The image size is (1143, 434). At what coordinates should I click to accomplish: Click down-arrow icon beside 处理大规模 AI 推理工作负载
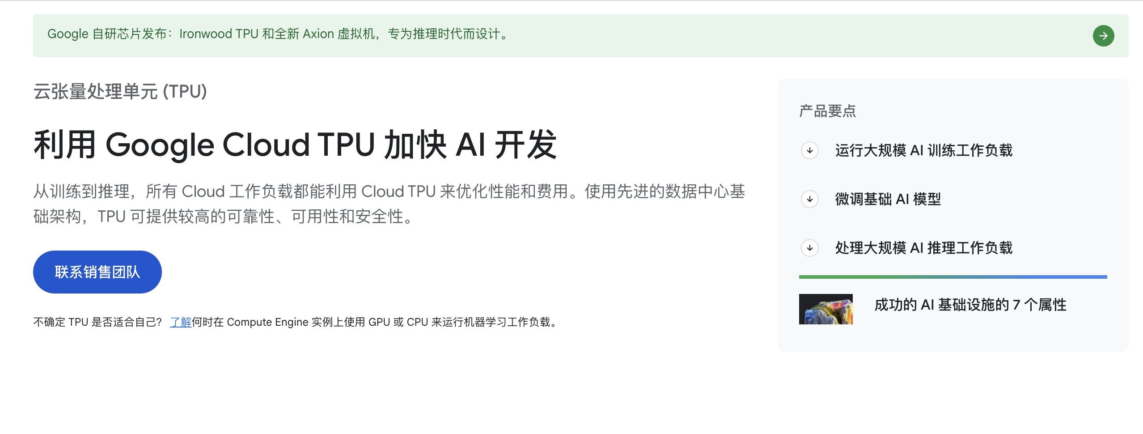pyautogui.click(x=809, y=248)
